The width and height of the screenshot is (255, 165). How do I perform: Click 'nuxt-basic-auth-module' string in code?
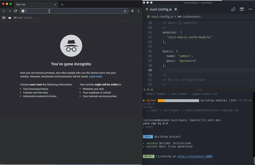coord(189,37)
